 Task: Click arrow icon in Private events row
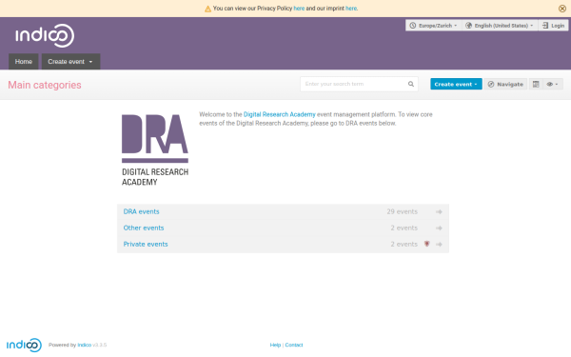coord(439,245)
